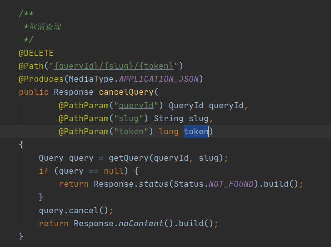Click MediaType in the Produces annotation

click(x=91, y=79)
